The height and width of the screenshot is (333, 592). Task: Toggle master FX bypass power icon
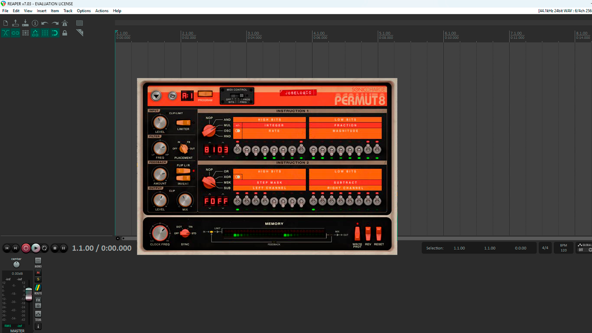click(38, 306)
